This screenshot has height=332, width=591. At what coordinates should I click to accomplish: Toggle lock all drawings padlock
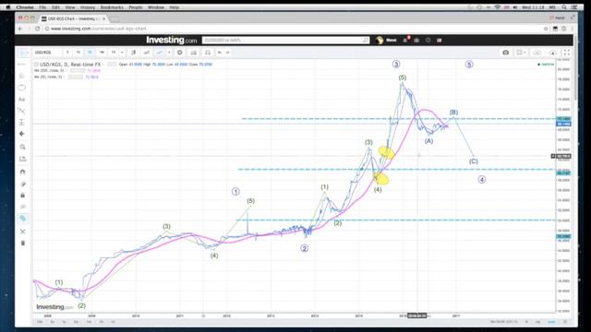pos(22,196)
